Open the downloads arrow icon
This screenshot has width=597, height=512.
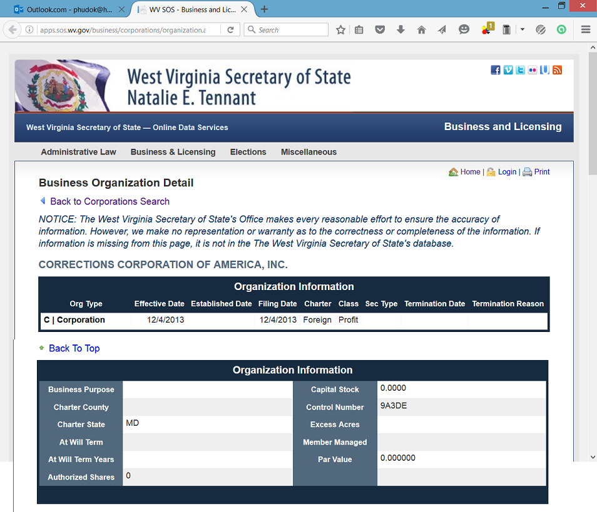click(x=401, y=29)
